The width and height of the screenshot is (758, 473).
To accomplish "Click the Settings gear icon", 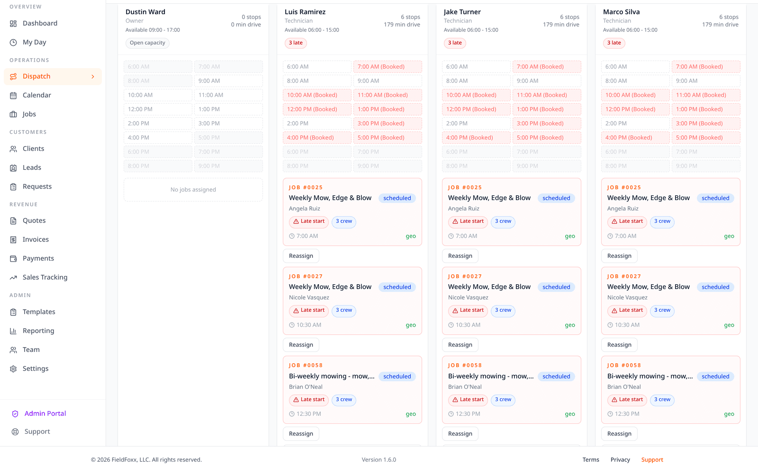I will (13, 369).
